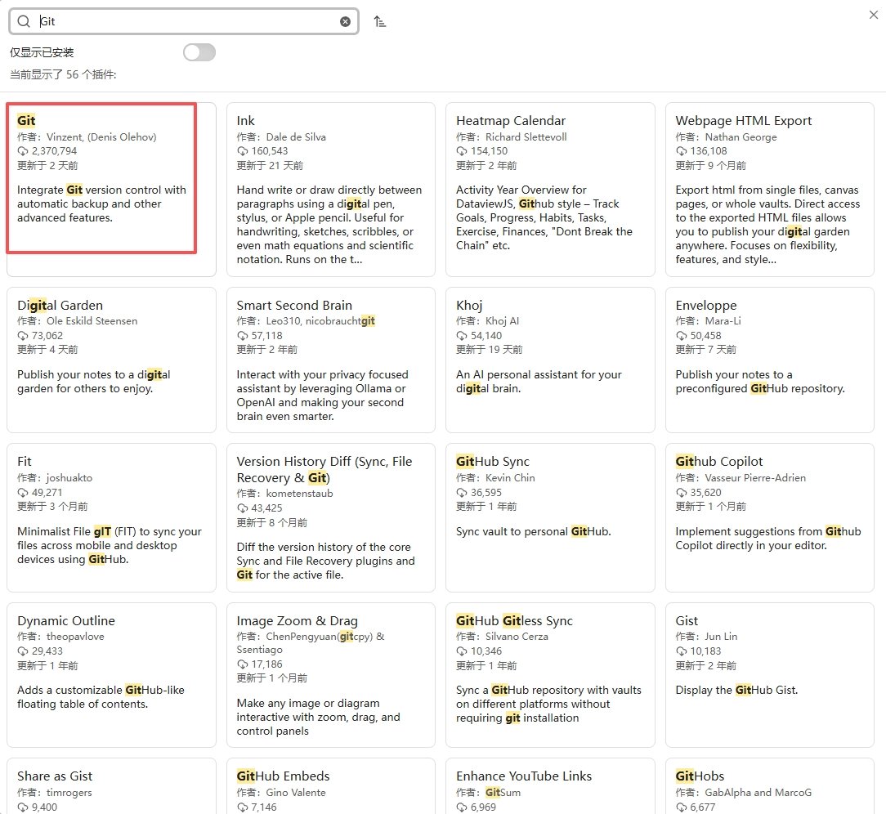Click the magnifier search icon
Viewport: 886px width, 814px height.
(x=23, y=21)
